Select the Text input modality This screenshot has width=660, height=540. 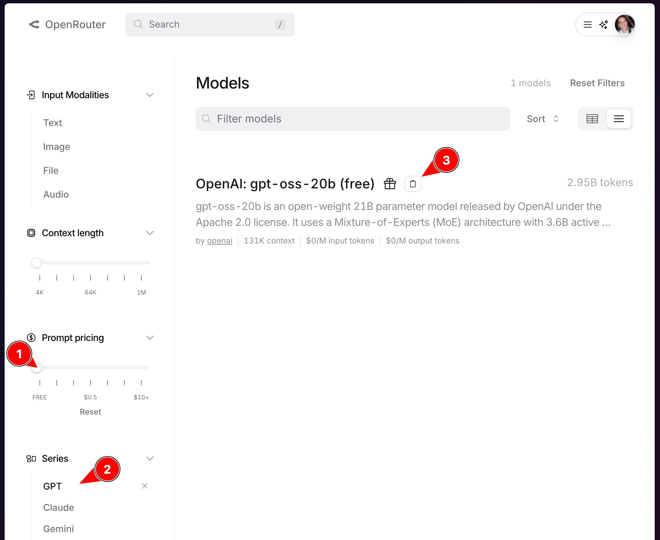point(53,123)
